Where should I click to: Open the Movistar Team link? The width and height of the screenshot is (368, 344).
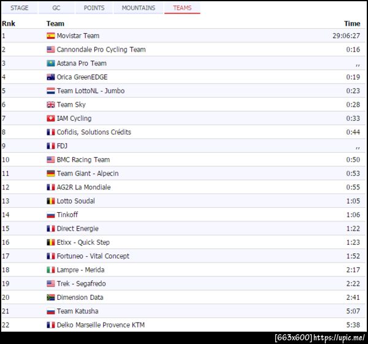[x=78, y=36]
